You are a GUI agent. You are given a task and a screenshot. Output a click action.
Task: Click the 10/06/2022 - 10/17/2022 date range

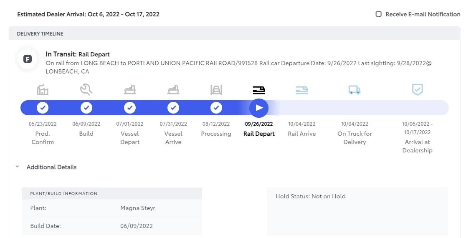click(417, 128)
